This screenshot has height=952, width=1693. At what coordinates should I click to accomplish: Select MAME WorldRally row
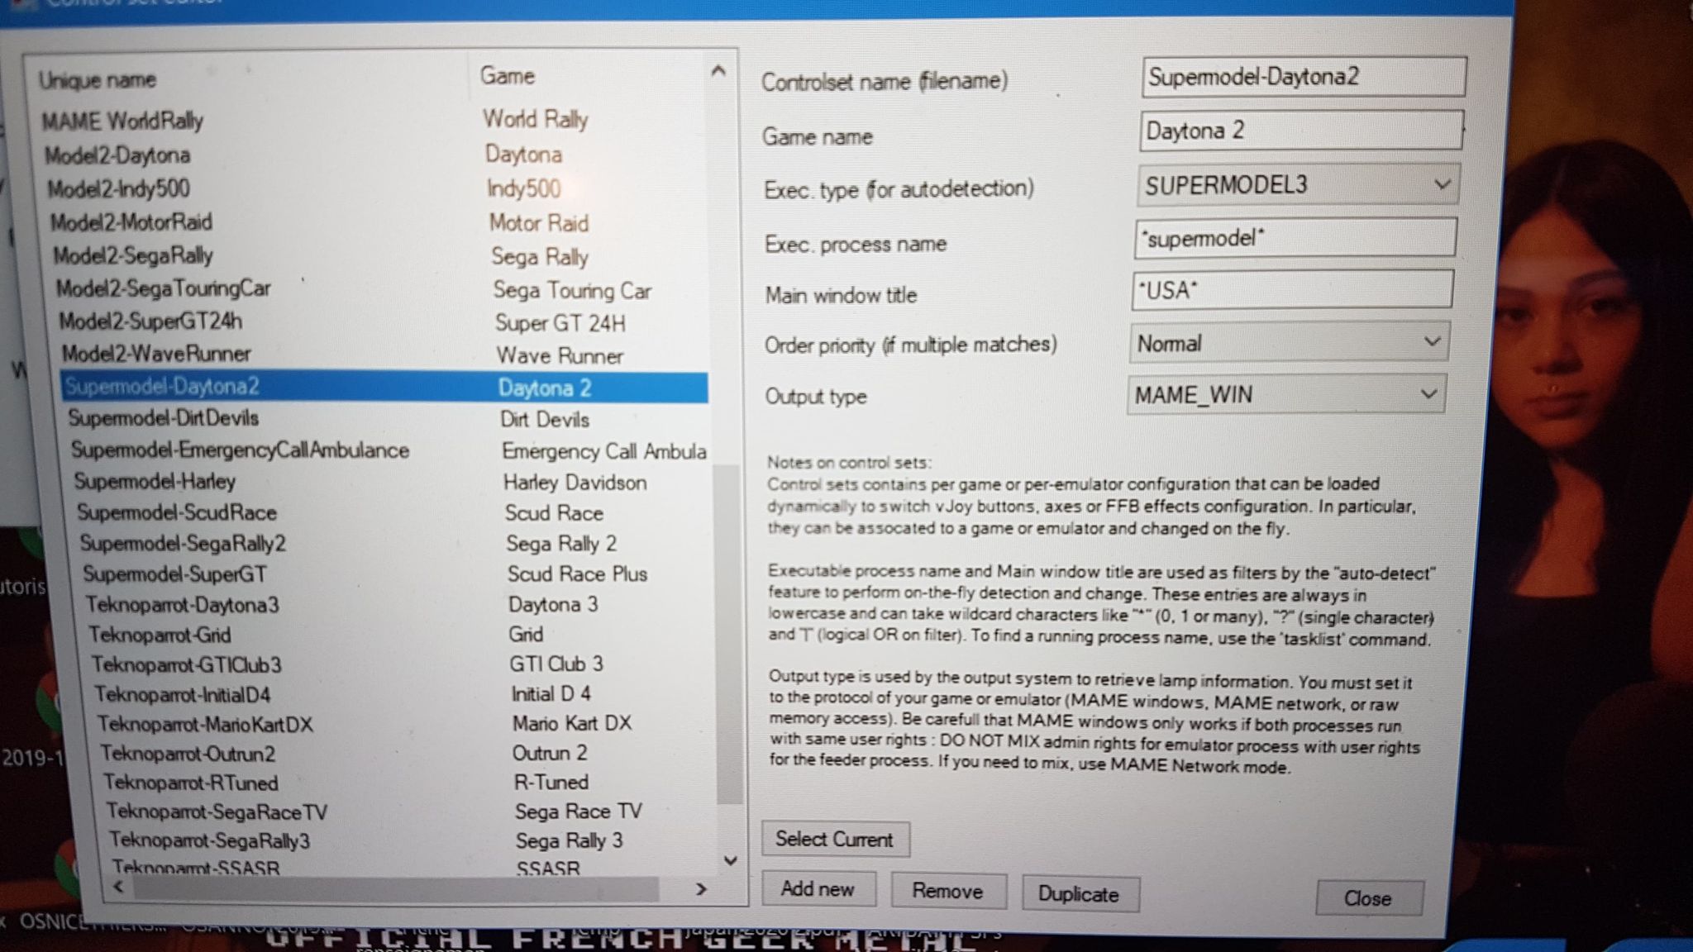[x=372, y=121]
